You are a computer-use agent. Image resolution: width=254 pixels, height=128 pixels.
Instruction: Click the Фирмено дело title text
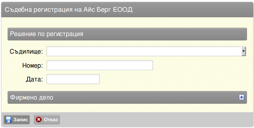click(32, 98)
